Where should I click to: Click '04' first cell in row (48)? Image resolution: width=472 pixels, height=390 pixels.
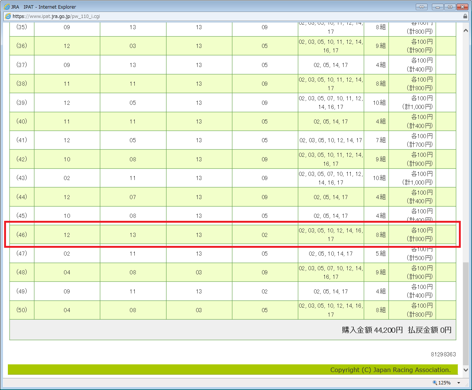[x=67, y=272]
